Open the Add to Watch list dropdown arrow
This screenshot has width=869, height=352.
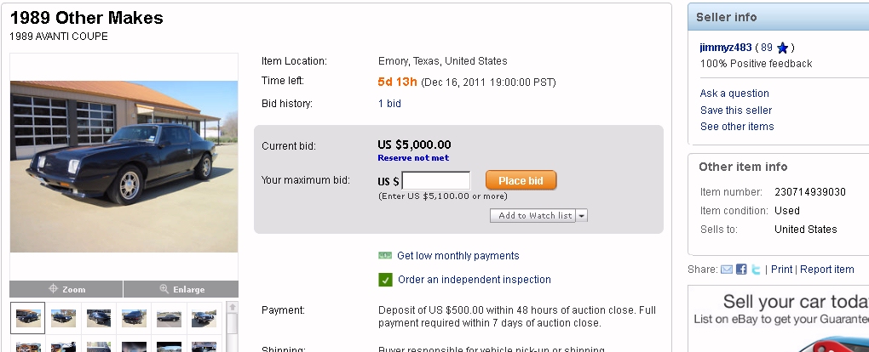582,216
